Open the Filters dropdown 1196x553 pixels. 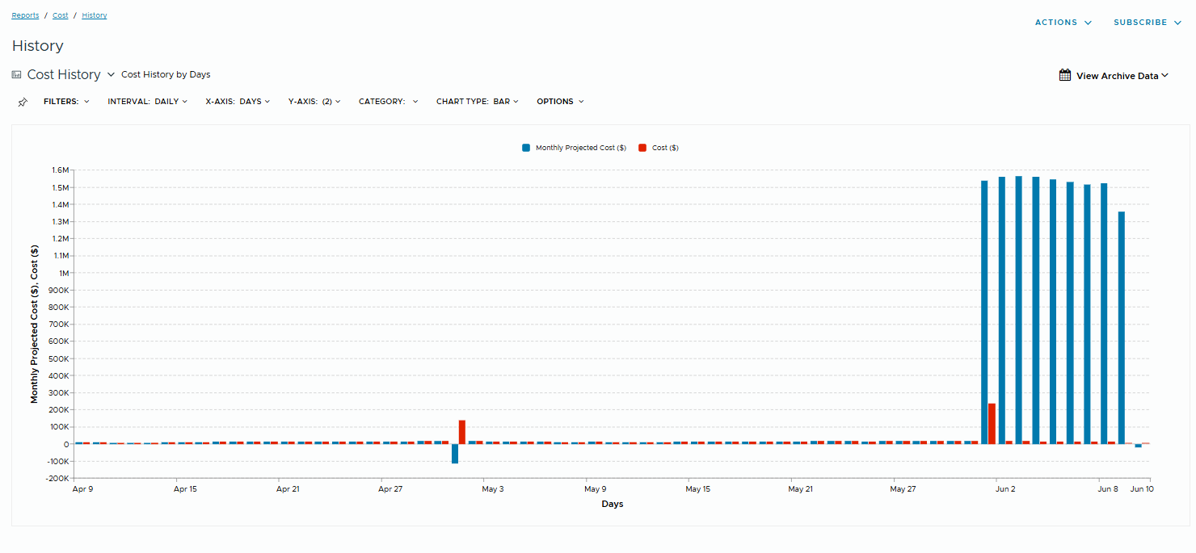point(66,102)
